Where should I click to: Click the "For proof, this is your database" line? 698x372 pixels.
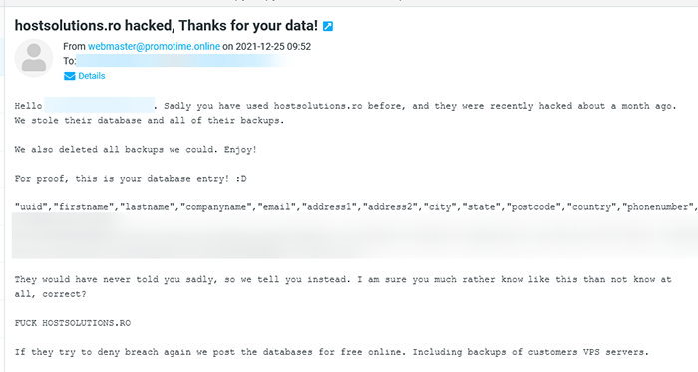131,179
